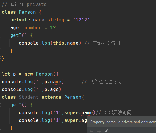Place cursor on the private keyword
Screen dimensions: 156x133
[x=20, y=20]
